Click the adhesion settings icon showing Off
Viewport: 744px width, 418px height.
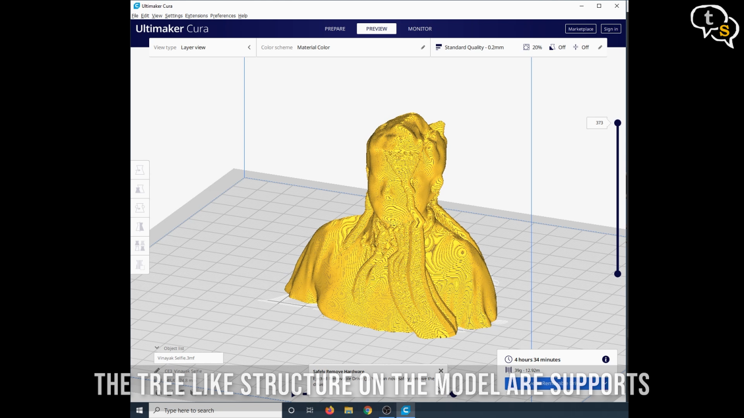575,47
